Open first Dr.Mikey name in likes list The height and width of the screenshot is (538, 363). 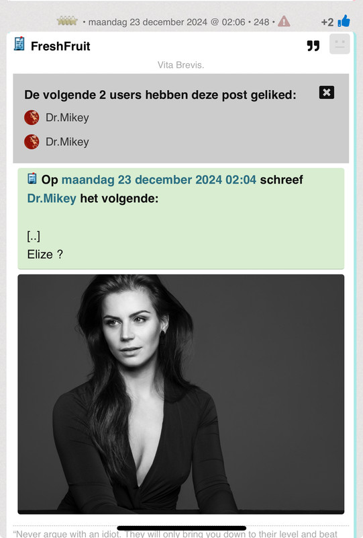click(67, 118)
